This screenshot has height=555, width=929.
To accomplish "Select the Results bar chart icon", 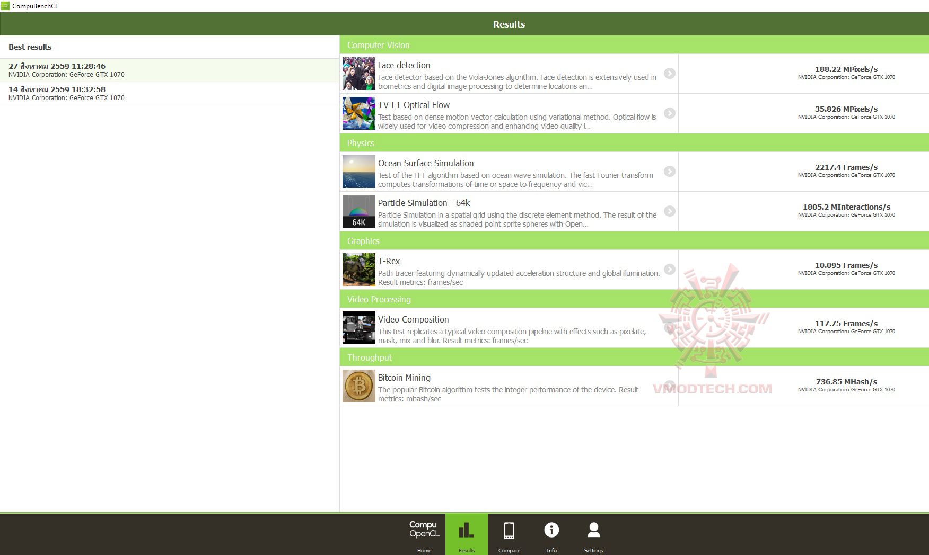I will tap(466, 530).
